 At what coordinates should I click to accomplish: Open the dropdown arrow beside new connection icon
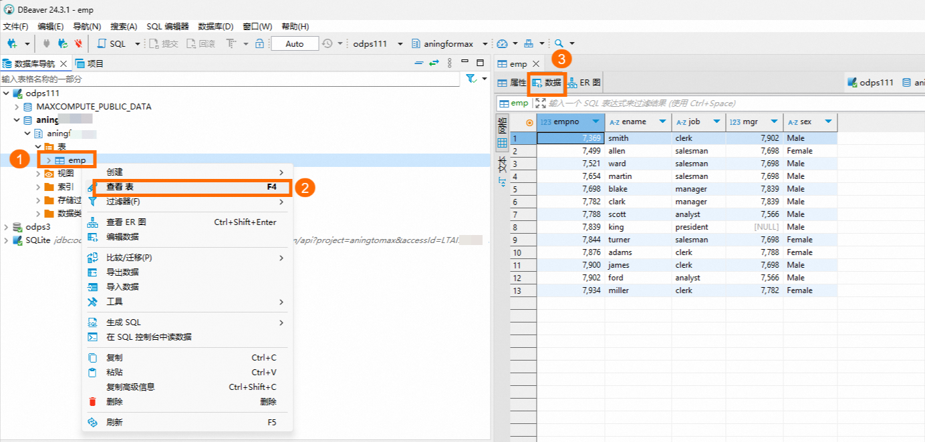click(27, 43)
